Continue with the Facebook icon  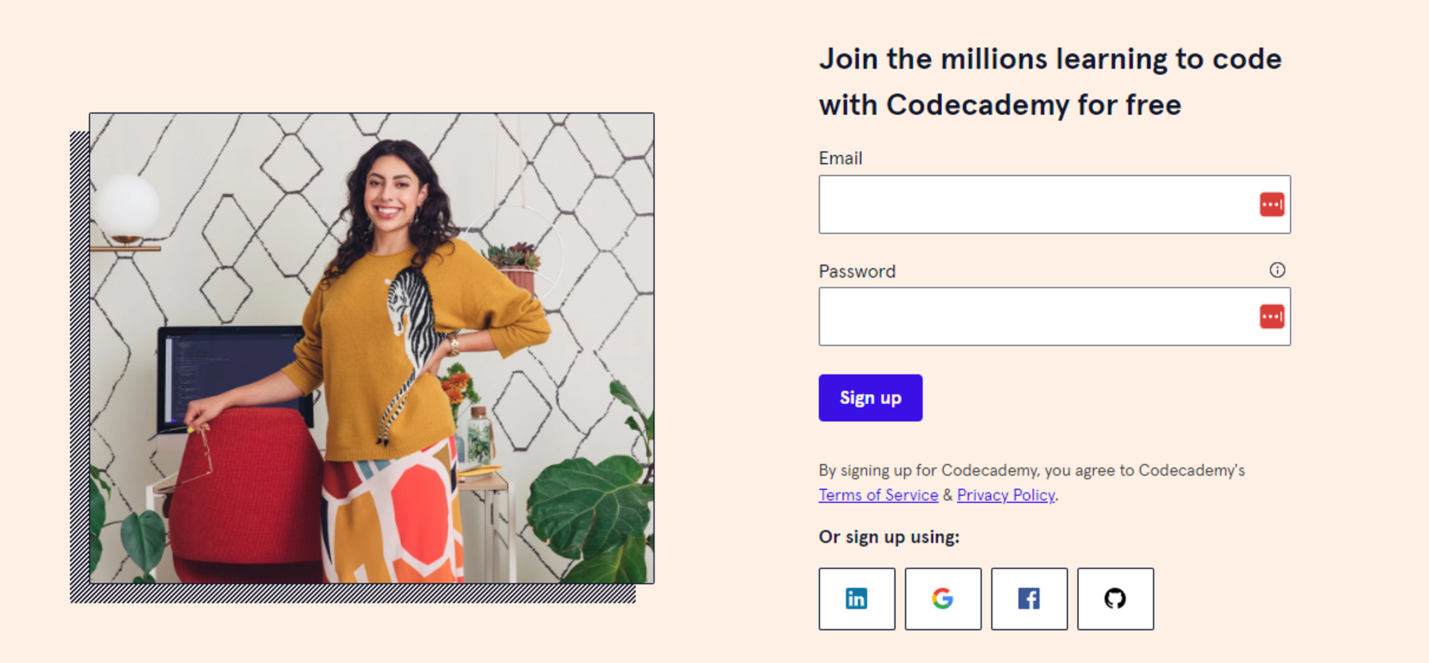click(x=1030, y=599)
